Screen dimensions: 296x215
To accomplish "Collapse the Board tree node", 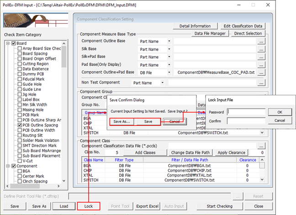I will coord(7,43).
